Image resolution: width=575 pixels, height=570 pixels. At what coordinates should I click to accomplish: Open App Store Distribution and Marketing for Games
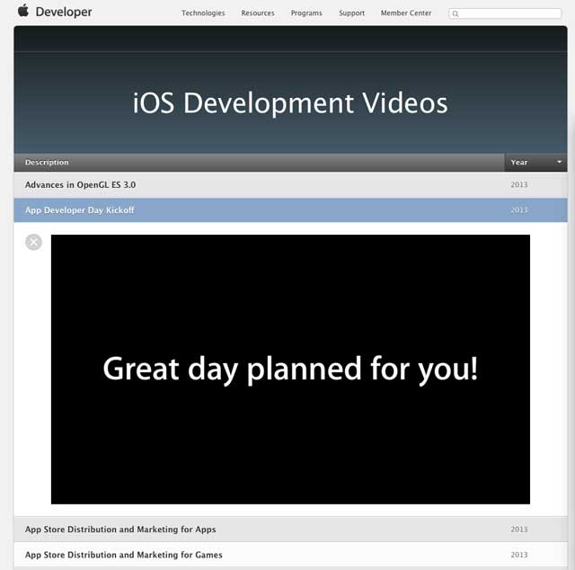tap(290, 555)
